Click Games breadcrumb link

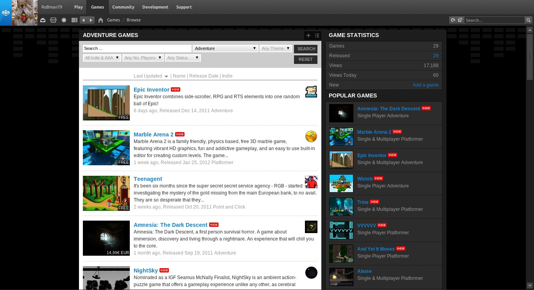click(x=113, y=20)
